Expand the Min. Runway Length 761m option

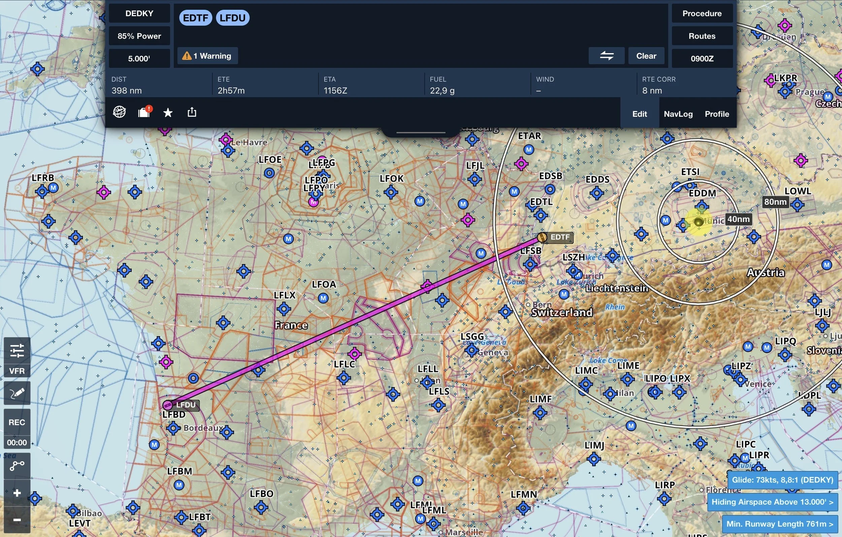click(x=779, y=524)
